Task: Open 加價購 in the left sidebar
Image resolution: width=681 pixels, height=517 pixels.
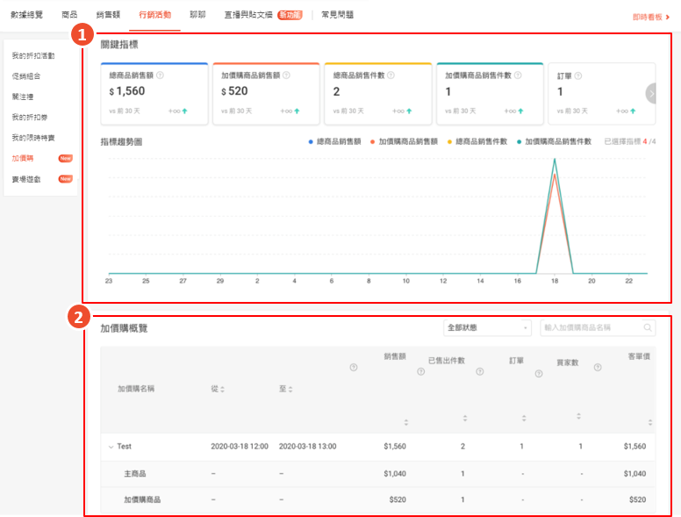Action: (23, 158)
